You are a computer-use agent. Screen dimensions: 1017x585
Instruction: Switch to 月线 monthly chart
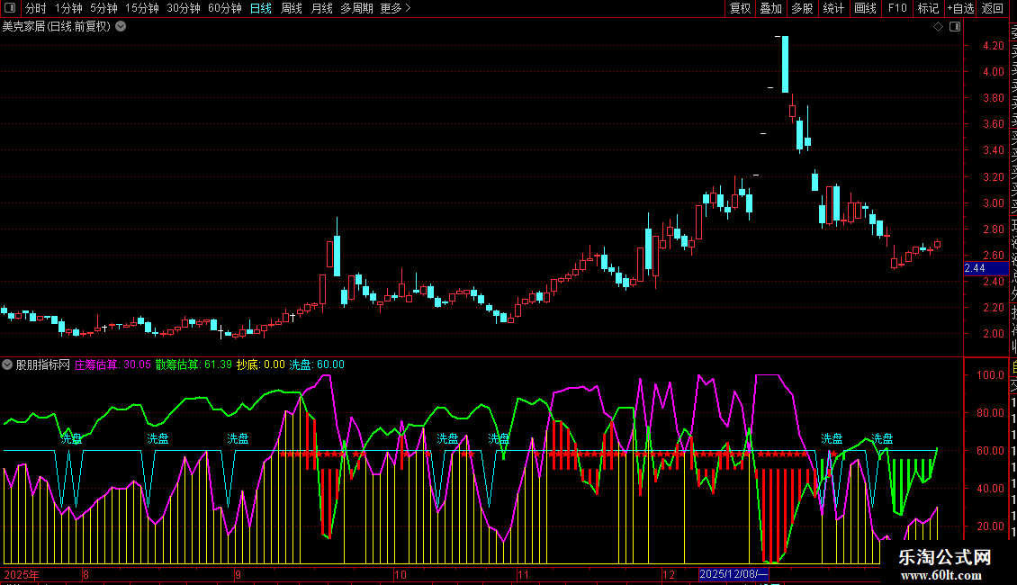321,8
